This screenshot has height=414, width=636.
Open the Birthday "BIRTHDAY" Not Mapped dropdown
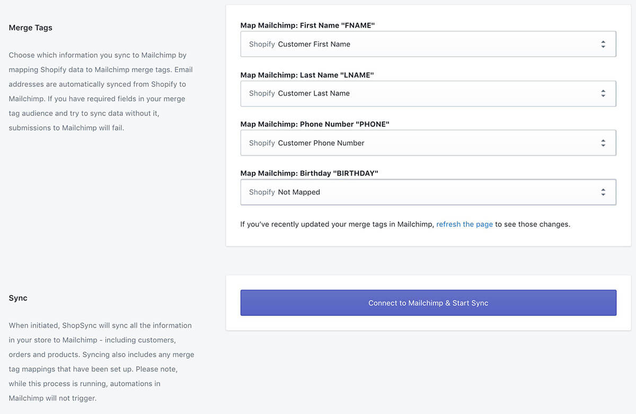click(x=428, y=192)
